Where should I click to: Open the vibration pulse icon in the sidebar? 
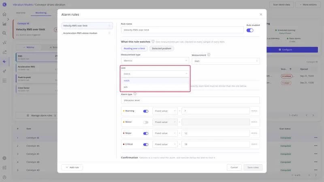tap(4, 62)
